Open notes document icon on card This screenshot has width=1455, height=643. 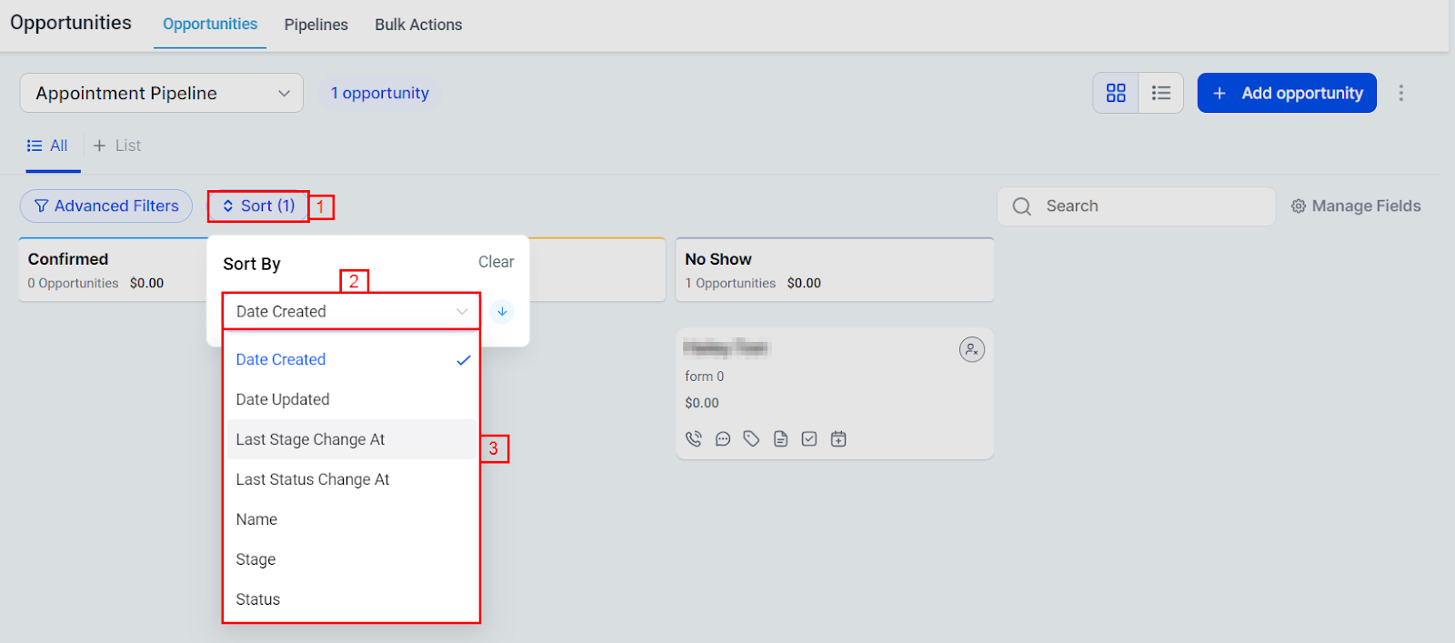tap(780, 439)
